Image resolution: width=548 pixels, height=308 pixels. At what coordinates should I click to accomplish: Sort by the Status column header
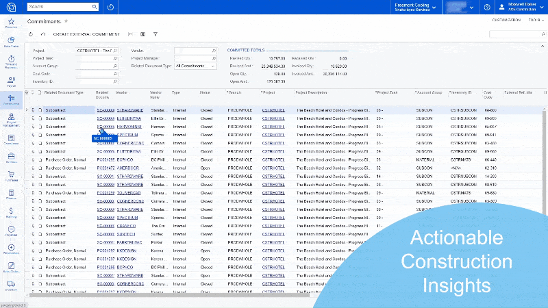click(205, 92)
